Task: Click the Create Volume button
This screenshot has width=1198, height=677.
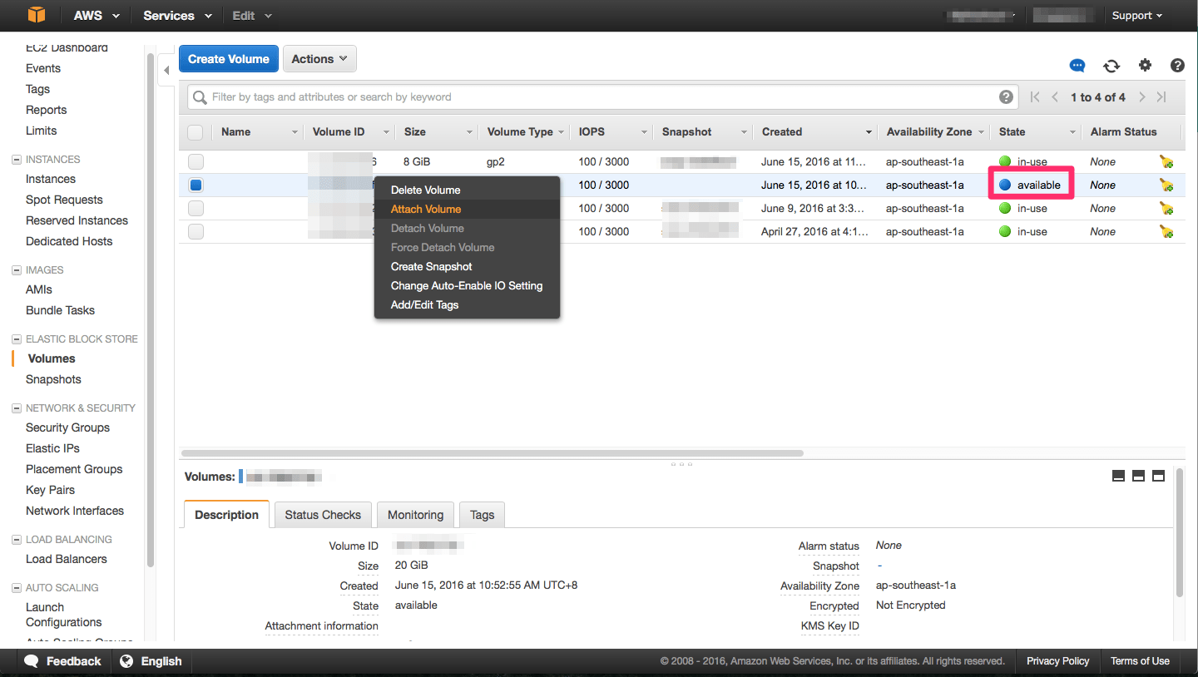Action: pyautogui.click(x=228, y=58)
